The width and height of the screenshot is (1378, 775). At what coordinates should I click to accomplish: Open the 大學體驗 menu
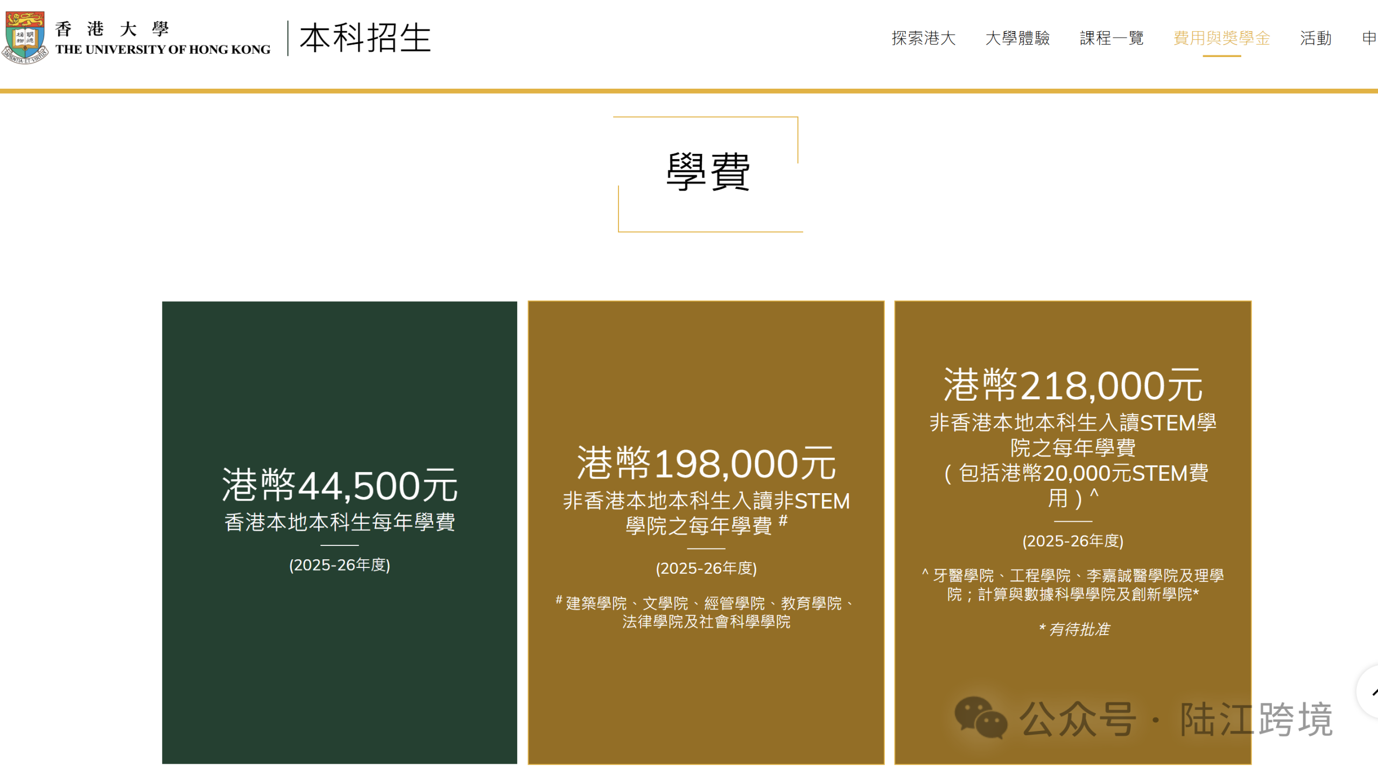(x=1017, y=38)
